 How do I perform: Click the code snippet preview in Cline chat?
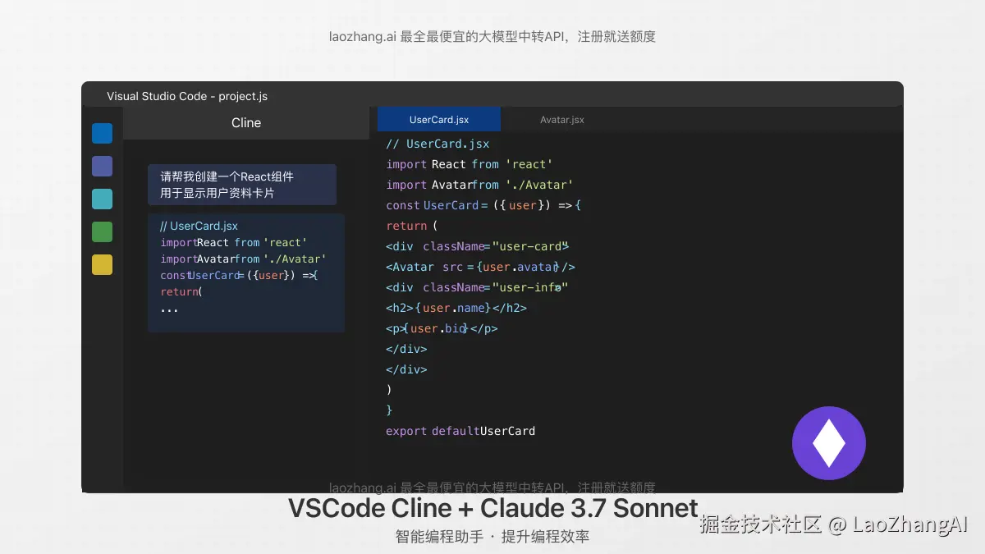[246, 272]
